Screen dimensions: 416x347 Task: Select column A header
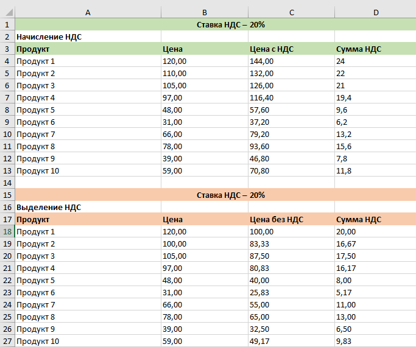point(88,12)
